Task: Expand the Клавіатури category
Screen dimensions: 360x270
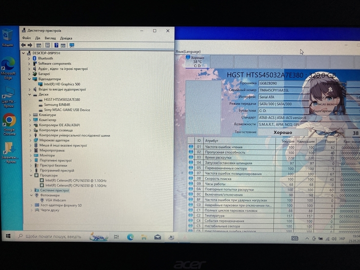Action: (30, 115)
